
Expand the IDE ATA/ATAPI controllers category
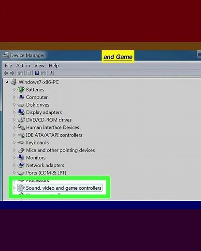(x=14, y=135)
